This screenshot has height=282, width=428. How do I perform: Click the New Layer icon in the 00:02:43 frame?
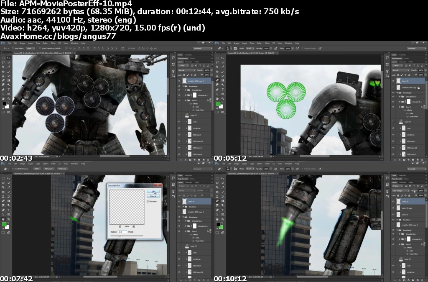(x=204, y=159)
